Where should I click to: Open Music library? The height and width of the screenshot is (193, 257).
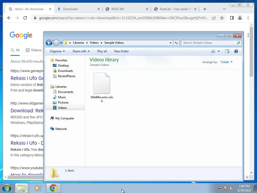(62, 97)
